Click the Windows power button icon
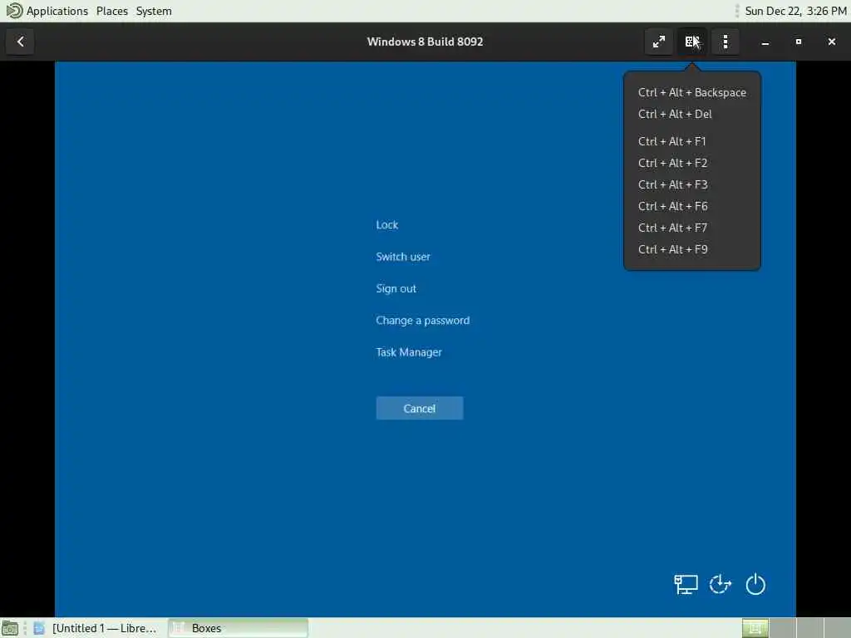Screen dimensions: 851x638 point(755,584)
